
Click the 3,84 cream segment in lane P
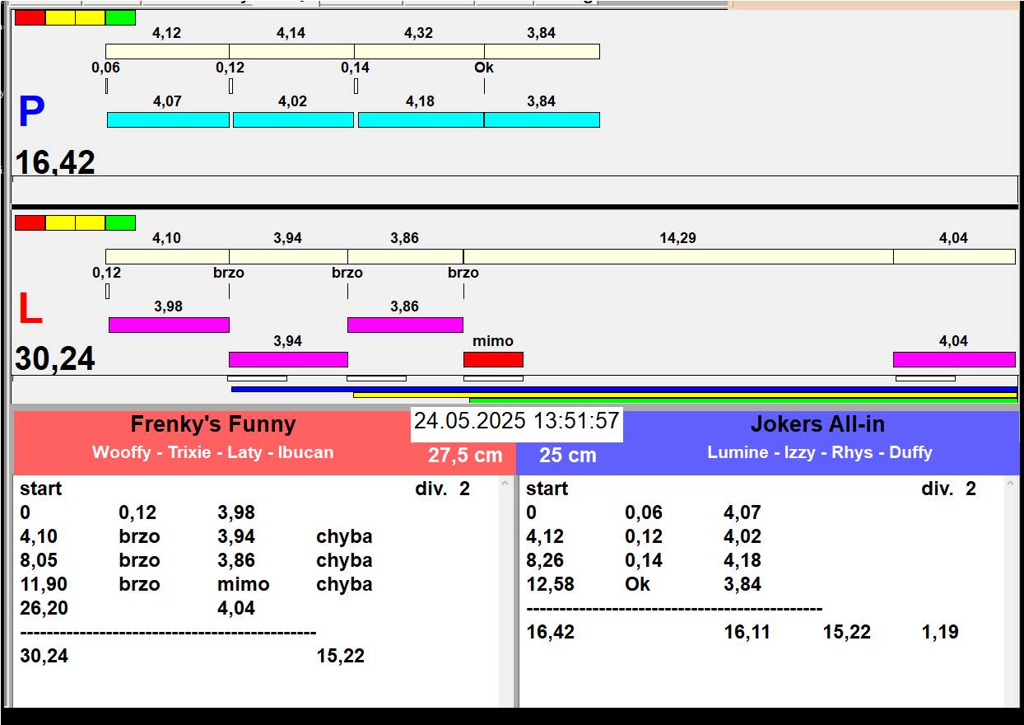[x=541, y=52]
